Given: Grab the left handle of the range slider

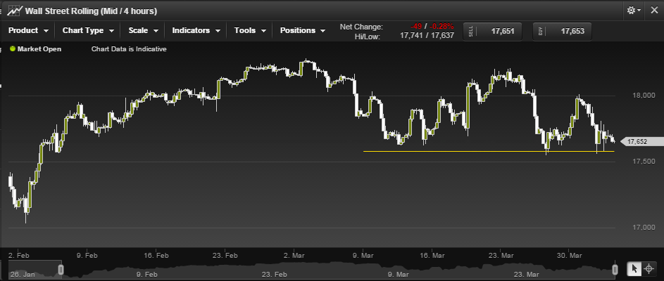Looking at the screenshot, I should click(x=61, y=269).
